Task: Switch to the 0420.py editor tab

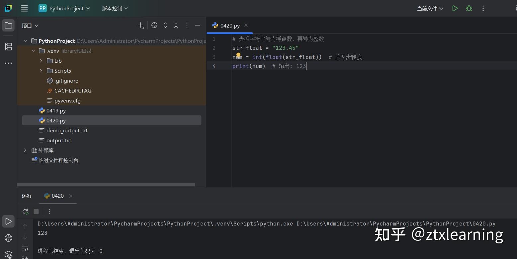Action: coord(230,25)
